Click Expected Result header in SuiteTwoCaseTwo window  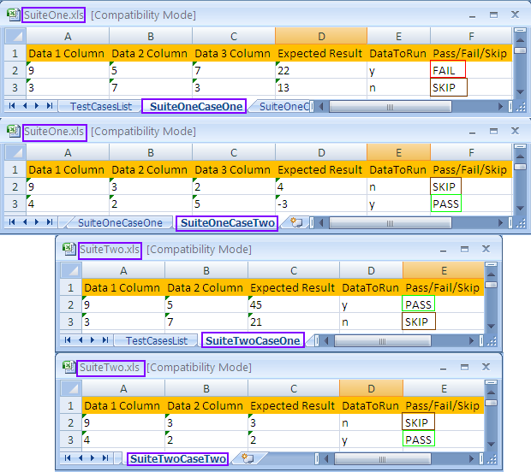[x=294, y=405]
